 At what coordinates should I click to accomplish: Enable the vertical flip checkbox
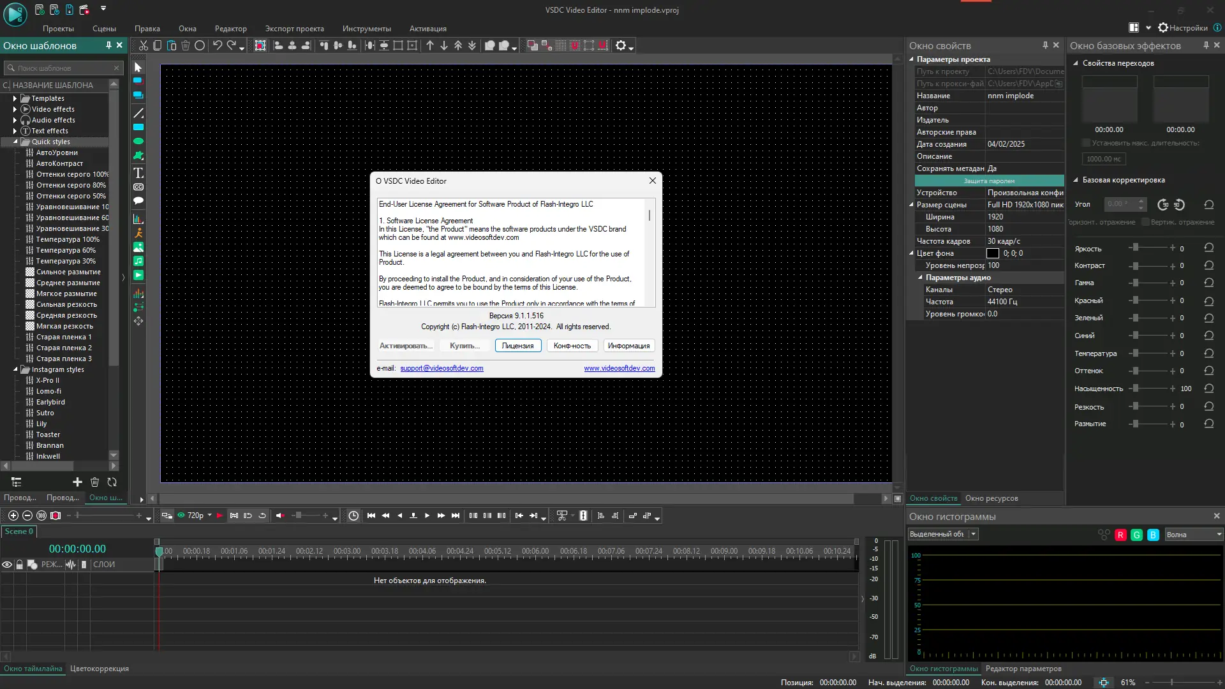click(1146, 222)
